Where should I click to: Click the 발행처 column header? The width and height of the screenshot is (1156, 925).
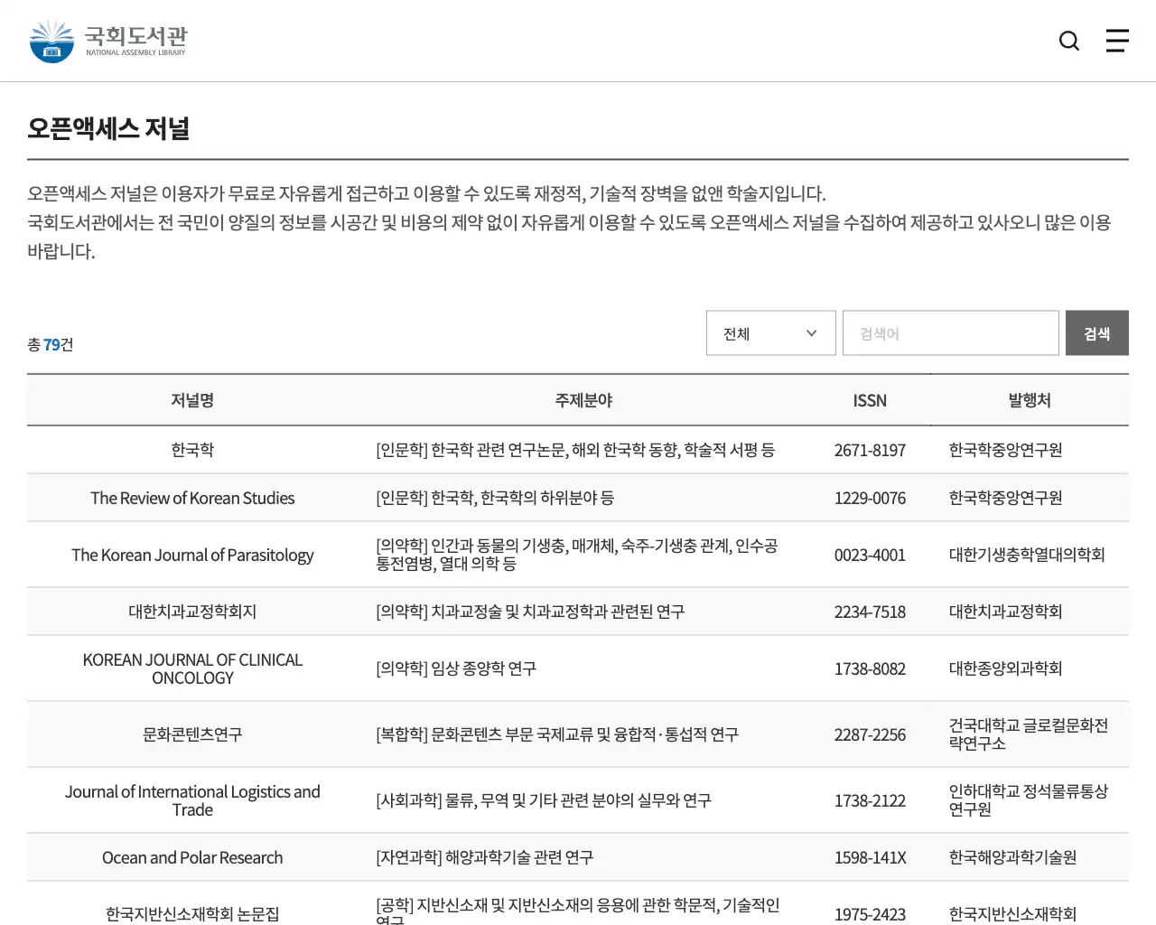click(1029, 400)
